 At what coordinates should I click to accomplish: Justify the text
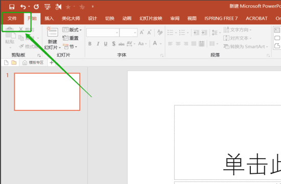pyautogui.click(x=194, y=44)
